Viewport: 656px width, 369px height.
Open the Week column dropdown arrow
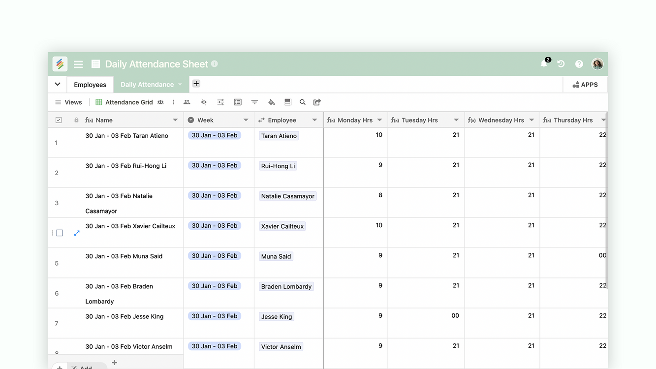[x=246, y=120]
